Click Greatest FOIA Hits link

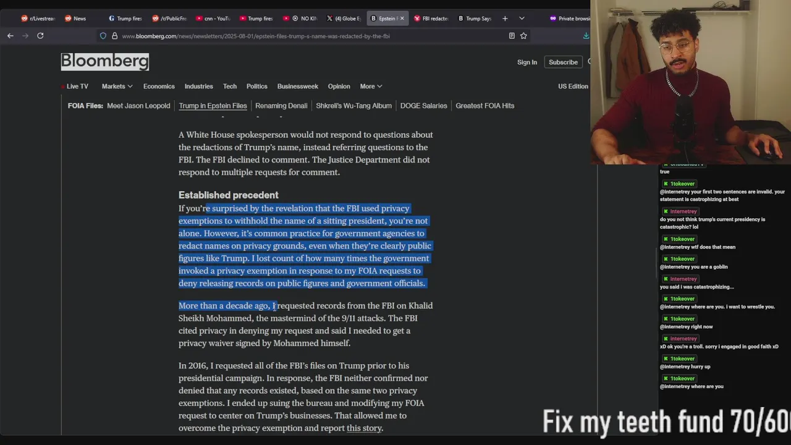coord(484,106)
